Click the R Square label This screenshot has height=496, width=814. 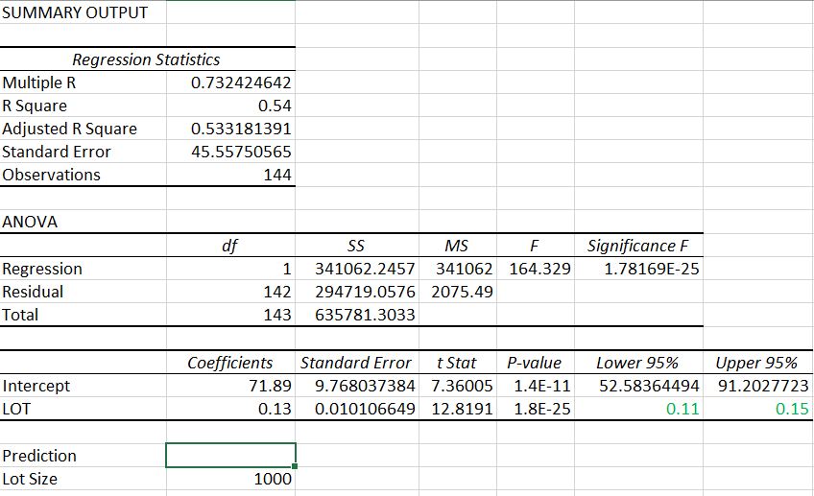tap(35, 106)
